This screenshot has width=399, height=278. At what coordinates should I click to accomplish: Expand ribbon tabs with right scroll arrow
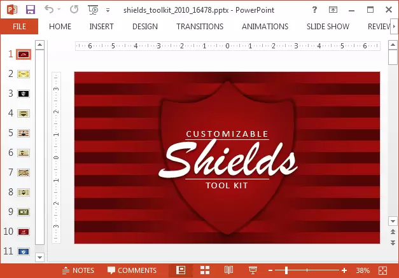(394, 27)
